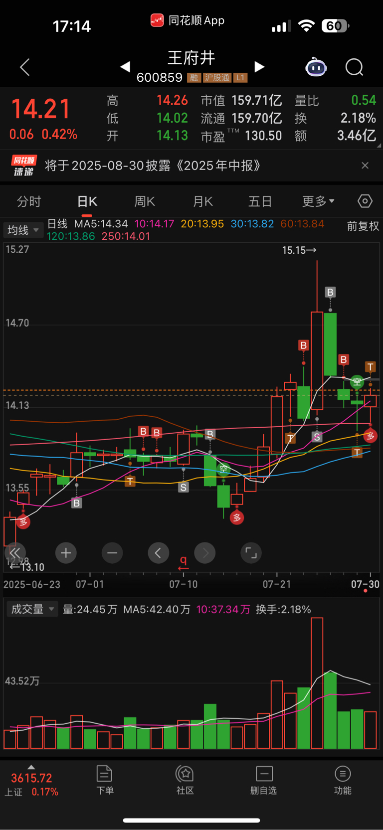
Task: Tap the tall red volume bar
Action: coord(317,683)
